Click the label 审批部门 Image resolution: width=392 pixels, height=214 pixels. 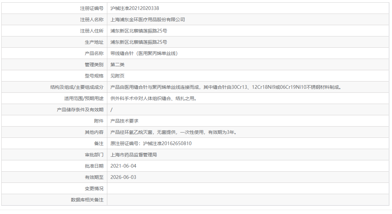(94, 155)
